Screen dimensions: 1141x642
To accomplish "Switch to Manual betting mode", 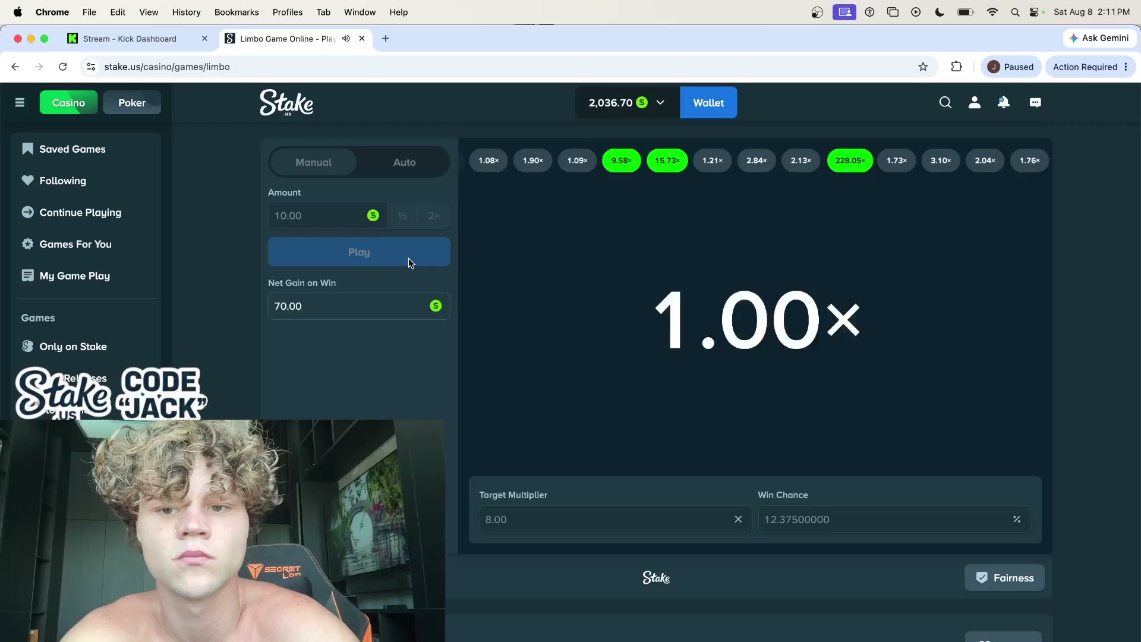I will click(x=313, y=162).
